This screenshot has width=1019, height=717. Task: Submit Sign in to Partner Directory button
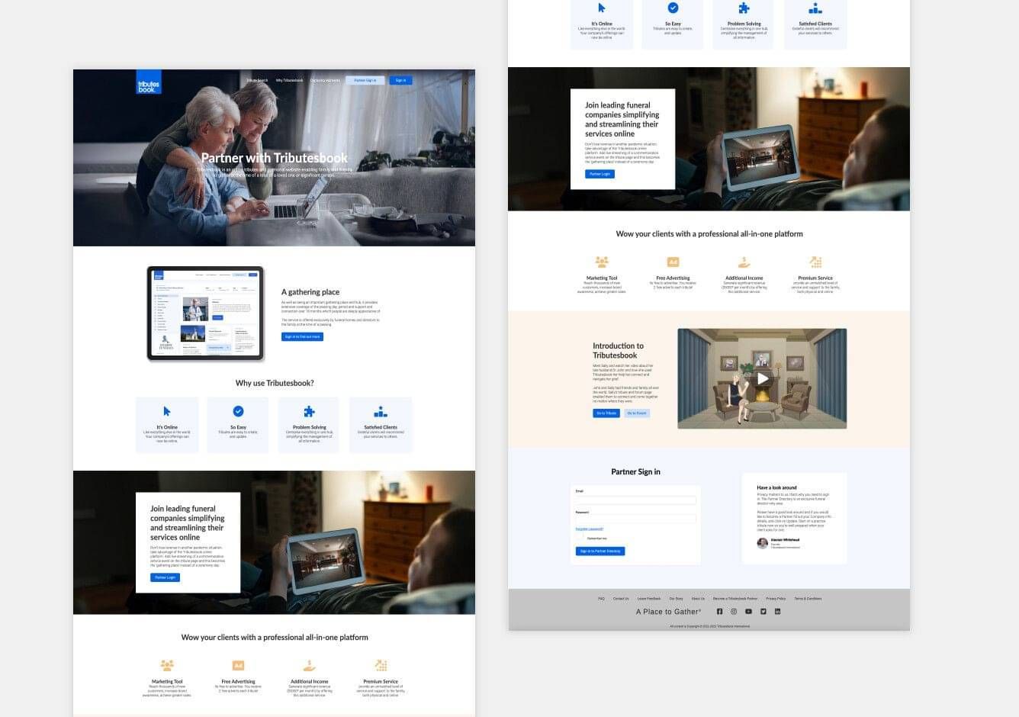(x=600, y=551)
